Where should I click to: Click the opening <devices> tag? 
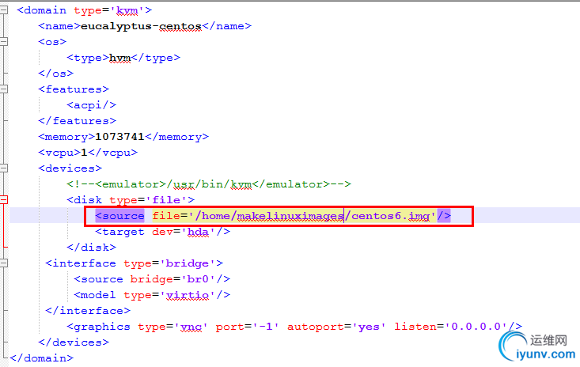click(x=70, y=168)
